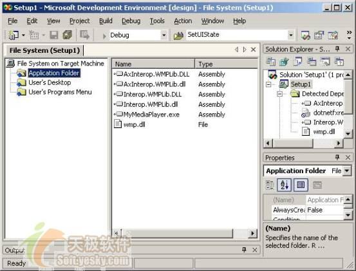The height and width of the screenshot is (271, 356).
Task: Select wmp.dll in Solution Explorer
Action: click(324, 132)
